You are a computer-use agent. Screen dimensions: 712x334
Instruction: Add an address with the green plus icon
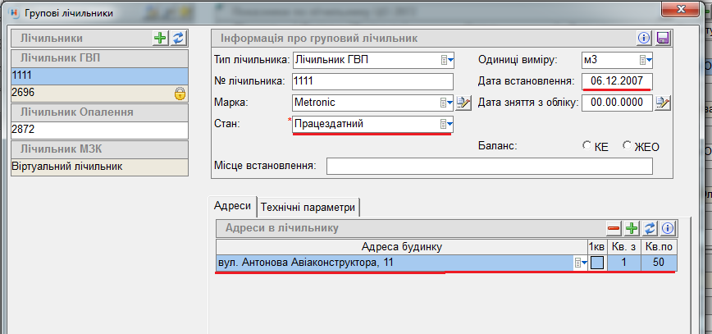pyautogui.click(x=632, y=228)
